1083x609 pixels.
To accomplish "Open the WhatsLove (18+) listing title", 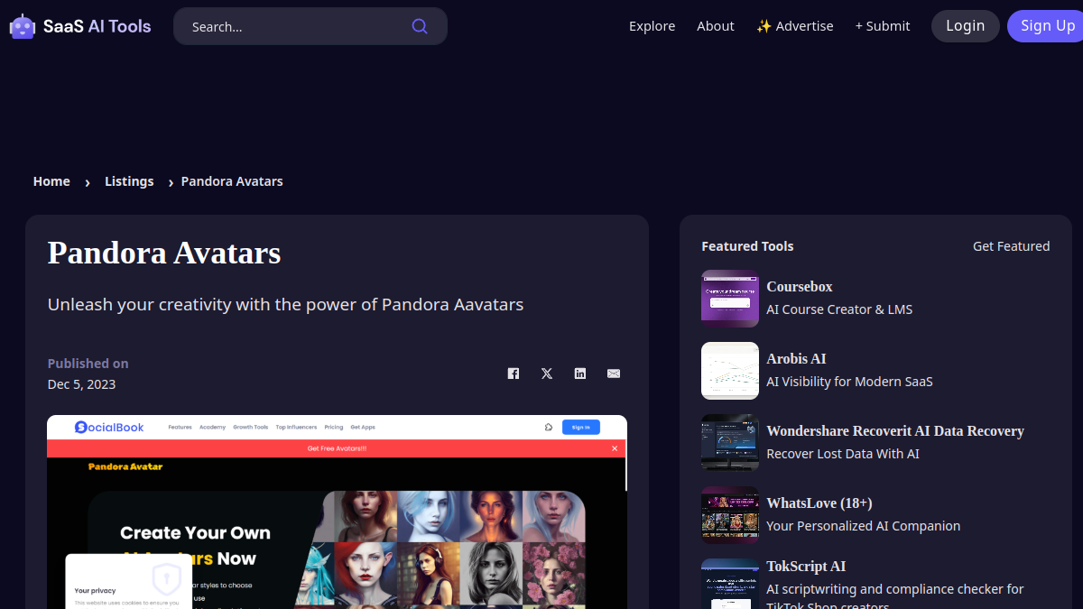I will (819, 503).
